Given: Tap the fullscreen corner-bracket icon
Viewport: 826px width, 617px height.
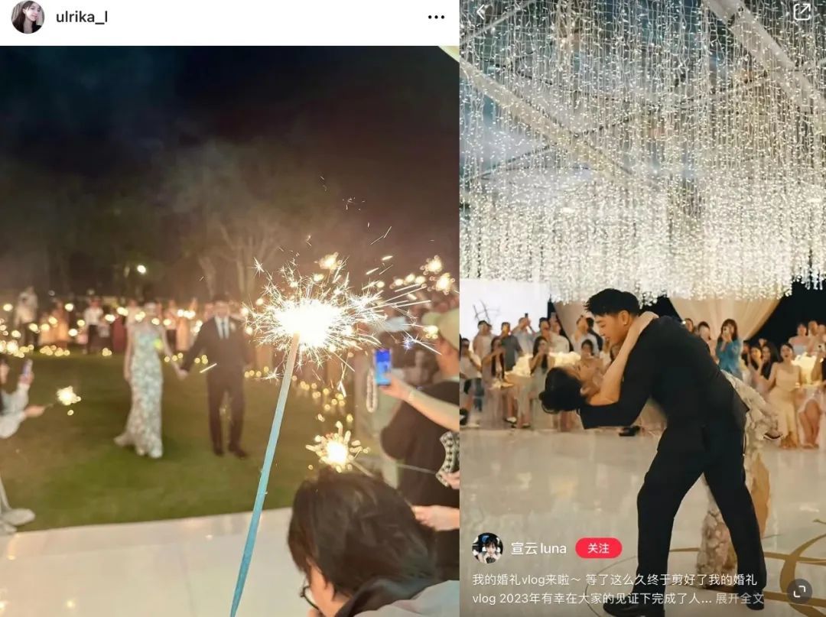Looking at the screenshot, I should 799,592.
